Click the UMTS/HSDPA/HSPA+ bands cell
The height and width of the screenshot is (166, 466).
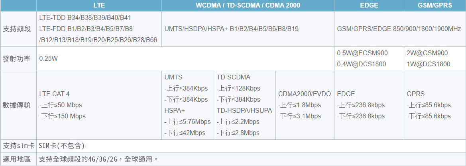tap(231, 29)
